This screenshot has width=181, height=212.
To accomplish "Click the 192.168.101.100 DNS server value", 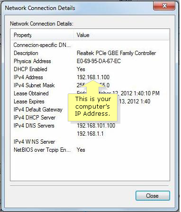I will tap(96, 126).
